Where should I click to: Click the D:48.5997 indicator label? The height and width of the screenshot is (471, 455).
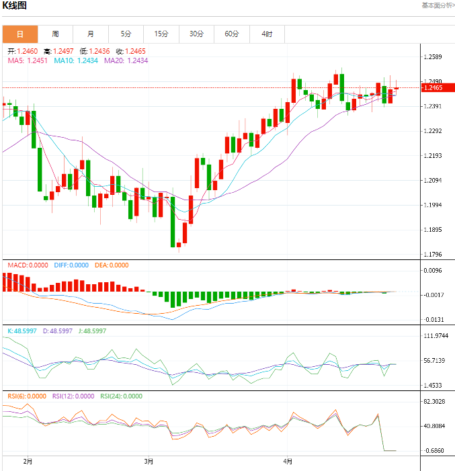tap(58, 331)
